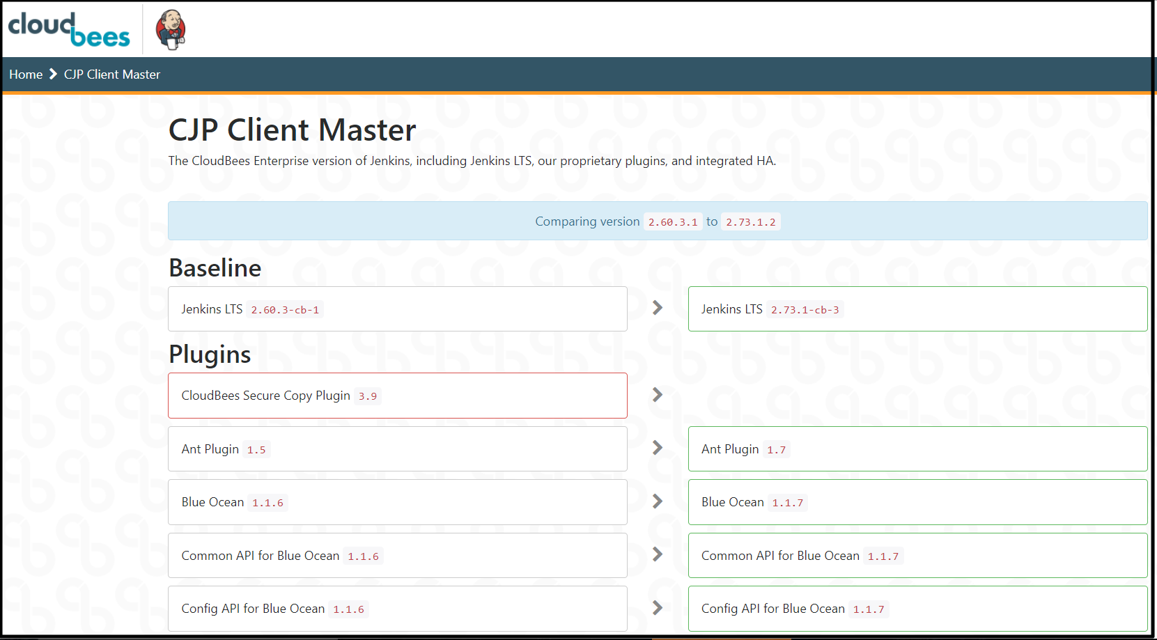Viewport: 1157px width, 640px height.
Task: Click arrow chevron beside Jenkins LTS baseline
Action: coord(657,308)
